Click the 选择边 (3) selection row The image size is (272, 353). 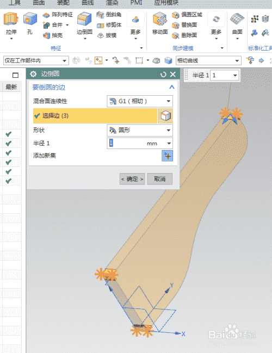pos(95,116)
